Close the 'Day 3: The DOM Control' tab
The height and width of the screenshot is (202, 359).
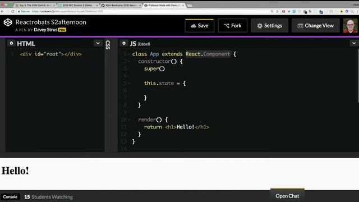pyautogui.click(x=54, y=5)
